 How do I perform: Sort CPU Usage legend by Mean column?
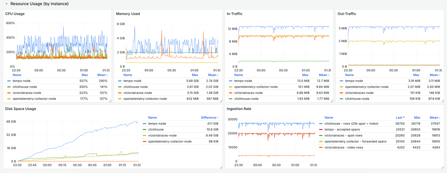tap(102, 75)
